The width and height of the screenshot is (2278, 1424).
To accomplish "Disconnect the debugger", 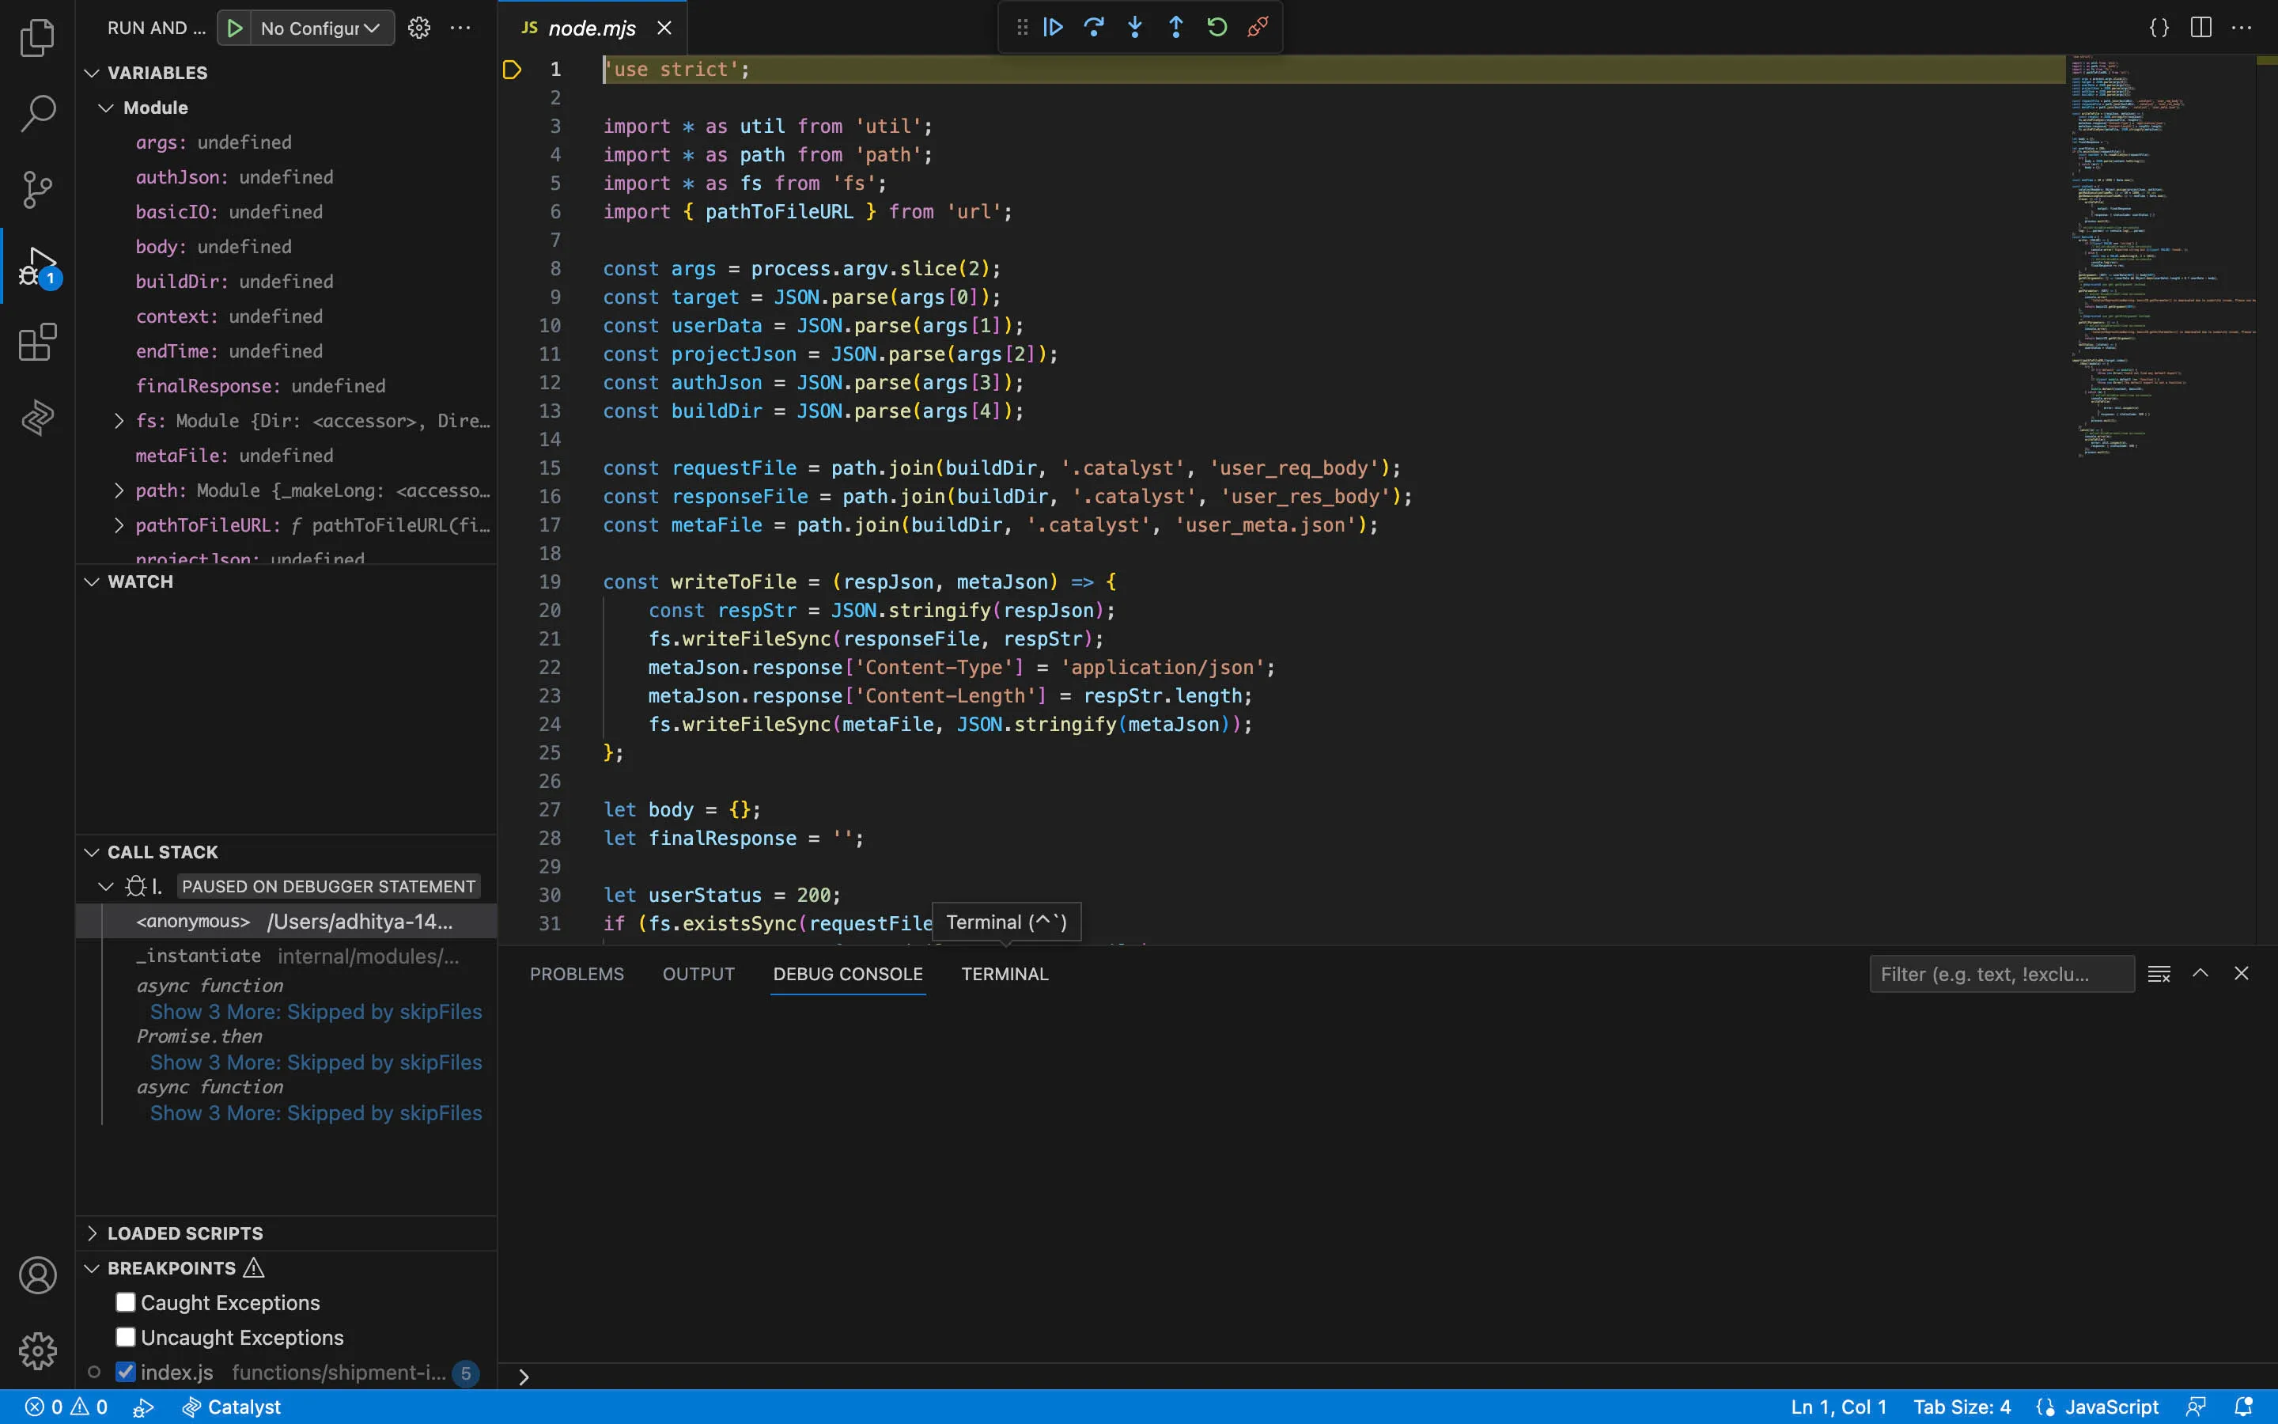I will (1258, 28).
